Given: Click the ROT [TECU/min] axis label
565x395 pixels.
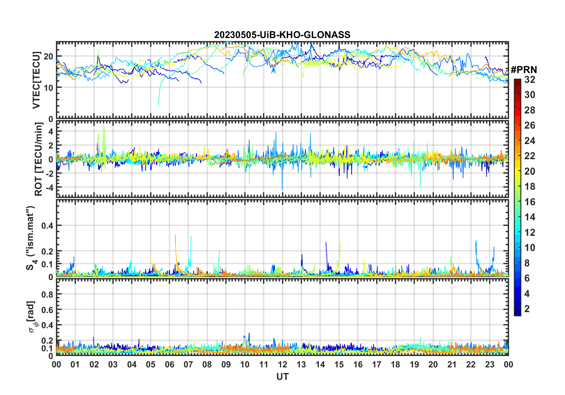Looking at the screenshot, I should coord(38,159).
